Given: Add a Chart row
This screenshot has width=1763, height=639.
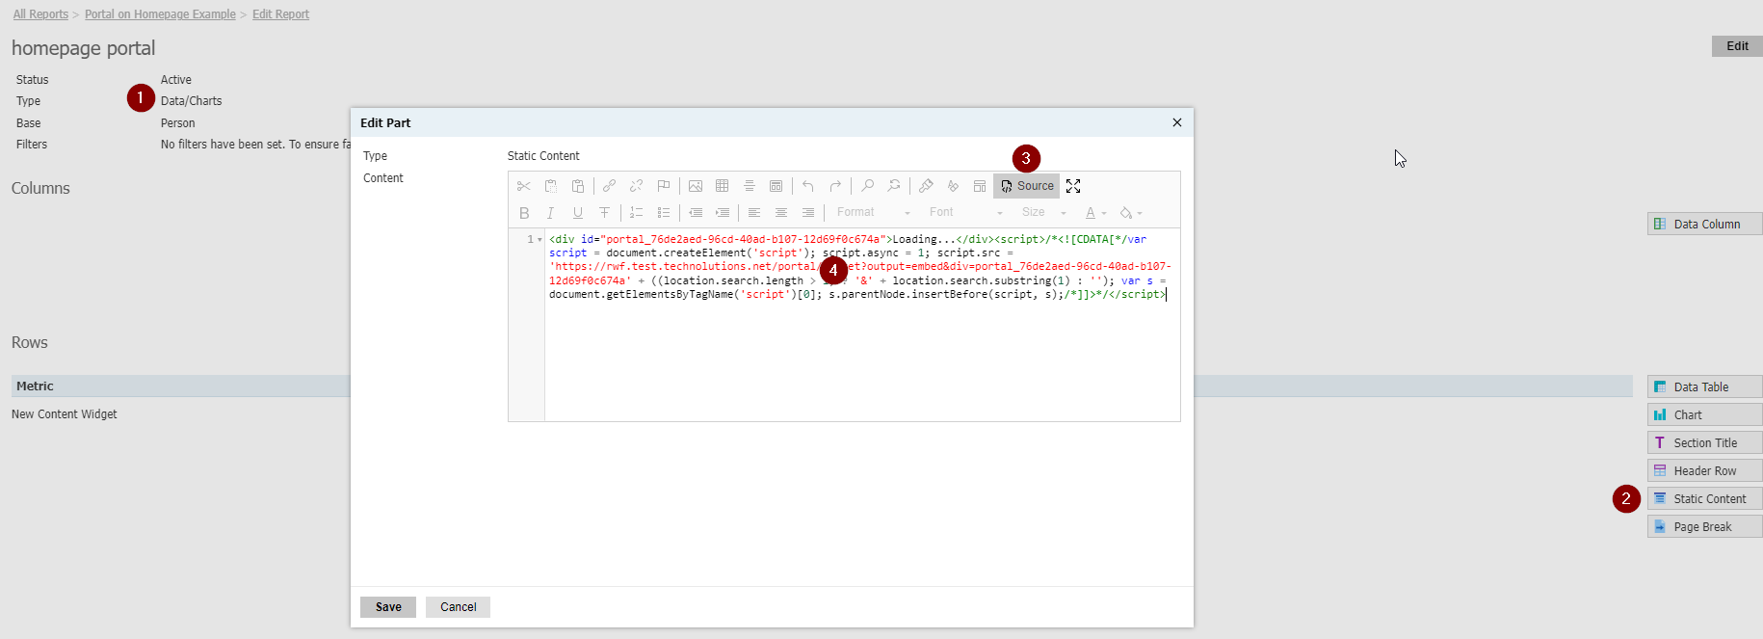Looking at the screenshot, I should 1705,414.
